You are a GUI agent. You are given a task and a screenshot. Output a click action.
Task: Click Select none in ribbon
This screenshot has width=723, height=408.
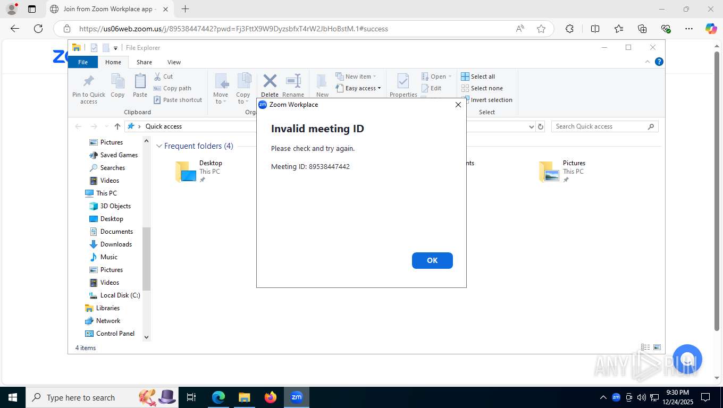coord(482,88)
